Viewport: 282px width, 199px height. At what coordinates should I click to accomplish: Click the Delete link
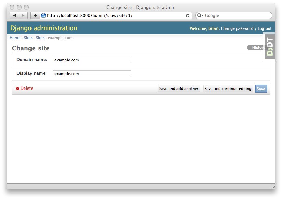tap(27, 89)
